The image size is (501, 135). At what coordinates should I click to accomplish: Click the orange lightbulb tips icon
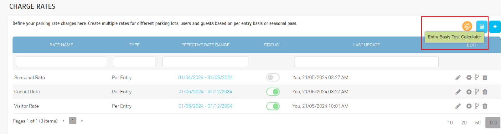(x=467, y=26)
